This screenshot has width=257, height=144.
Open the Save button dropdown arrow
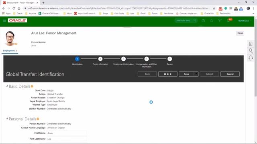[x=196, y=74]
